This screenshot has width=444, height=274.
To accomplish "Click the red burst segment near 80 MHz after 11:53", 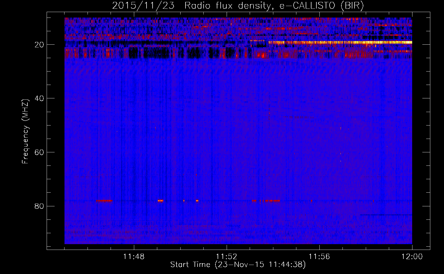I will [266, 201].
